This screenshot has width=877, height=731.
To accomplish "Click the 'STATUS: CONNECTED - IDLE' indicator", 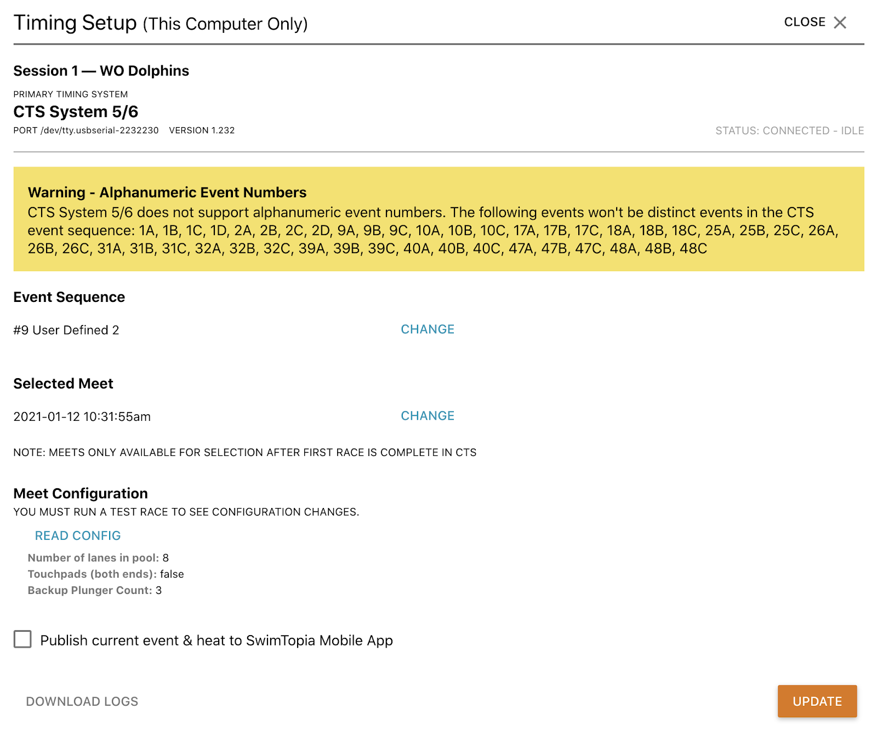I will (x=789, y=131).
